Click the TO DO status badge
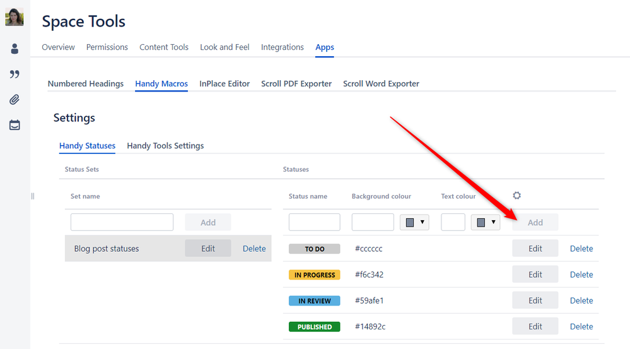630x349 pixels. pyautogui.click(x=315, y=249)
